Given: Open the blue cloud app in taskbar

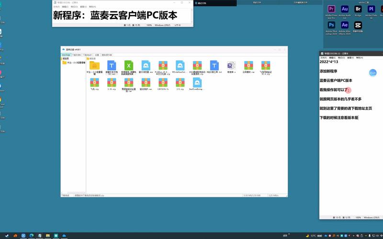Looking at the screenshot, I should click(x=64, y=236).
